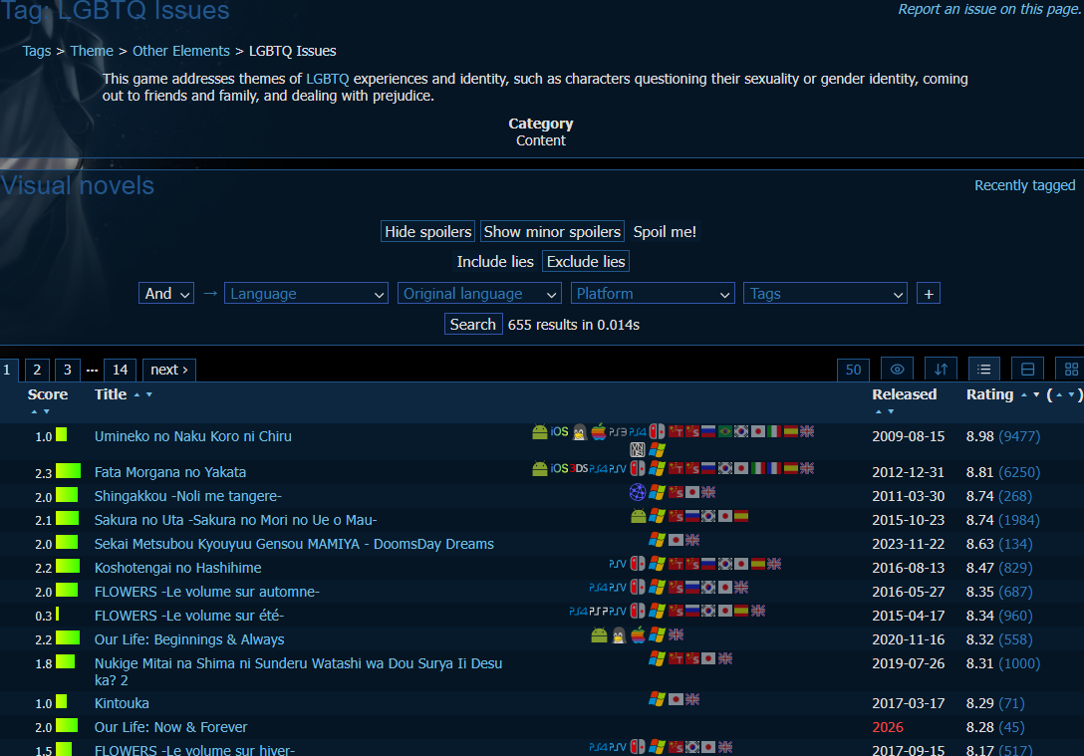This screenshot has width=1084, height=756.
Task: Click the Android icon in Umineko row
Action: point(540,432)
